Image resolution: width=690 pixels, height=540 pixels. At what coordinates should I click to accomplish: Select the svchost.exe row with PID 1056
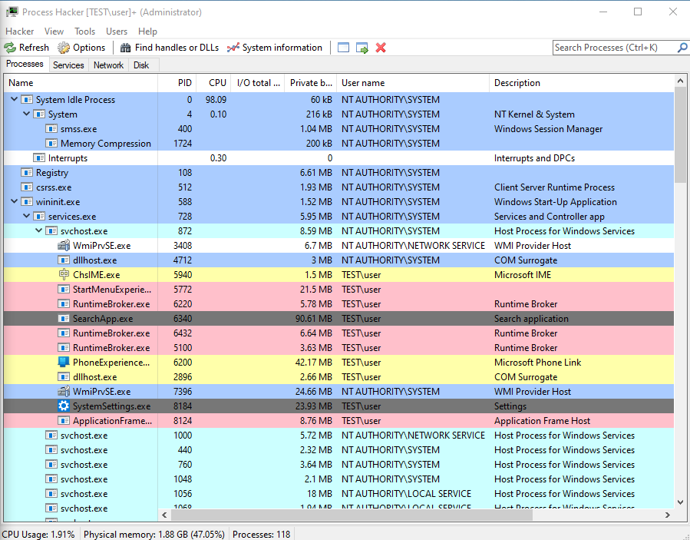click(338, 493)
